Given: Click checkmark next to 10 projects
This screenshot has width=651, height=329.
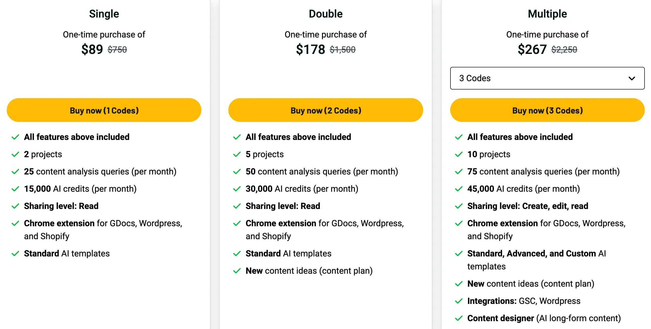Looking at the screenshot, I should tap(459, 154).
